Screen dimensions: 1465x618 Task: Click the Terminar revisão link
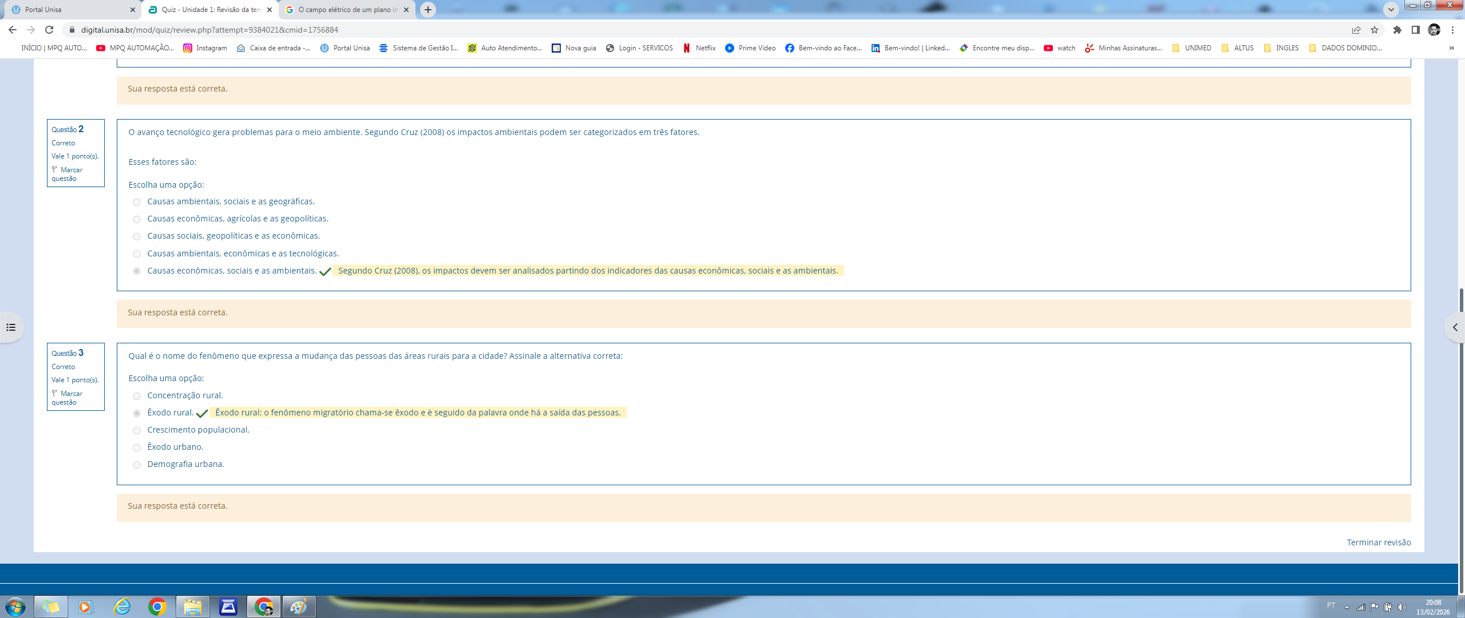[x=1378, y=542]
